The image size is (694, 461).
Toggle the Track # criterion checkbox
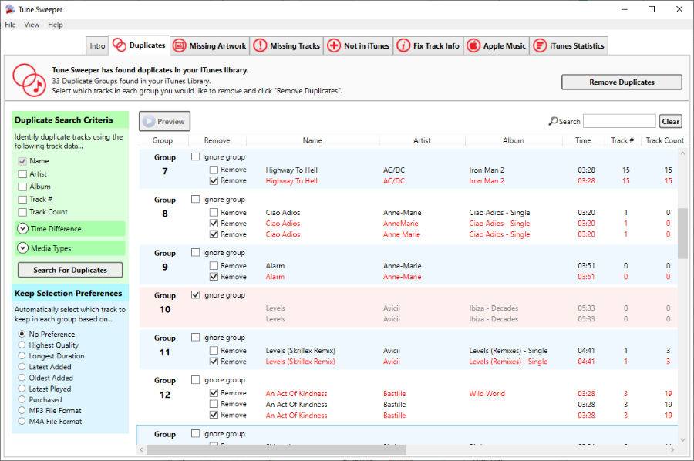click(22, 200)
